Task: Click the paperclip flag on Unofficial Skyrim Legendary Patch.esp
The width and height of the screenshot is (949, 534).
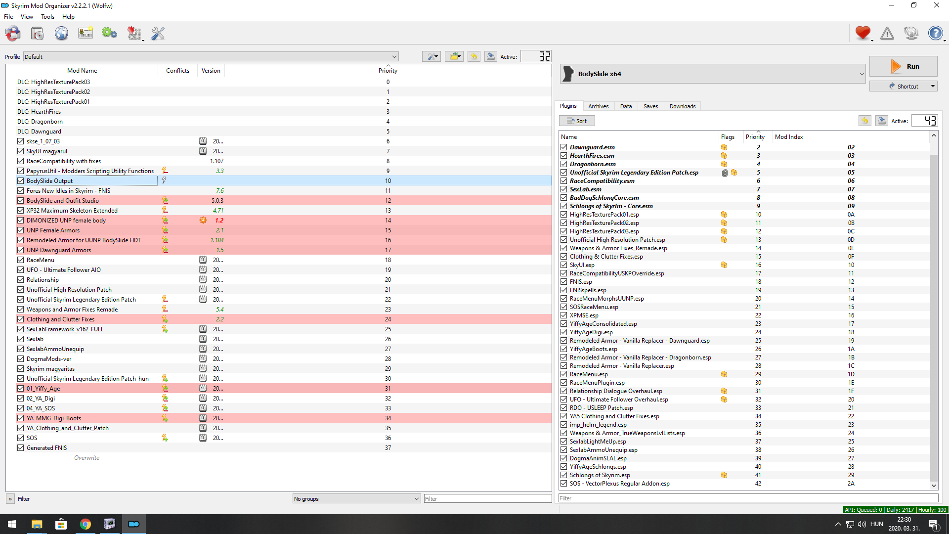Action: point(725,173)
